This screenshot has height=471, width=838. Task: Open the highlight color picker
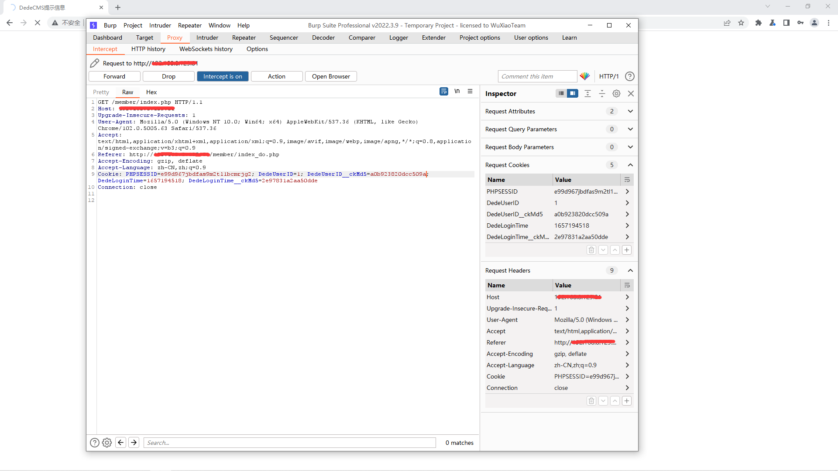point(585,76)
